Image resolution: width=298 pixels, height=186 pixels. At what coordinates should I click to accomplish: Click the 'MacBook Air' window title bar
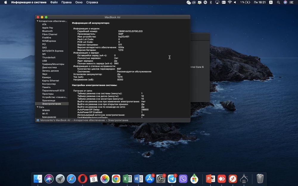click(x=113, y=17)
